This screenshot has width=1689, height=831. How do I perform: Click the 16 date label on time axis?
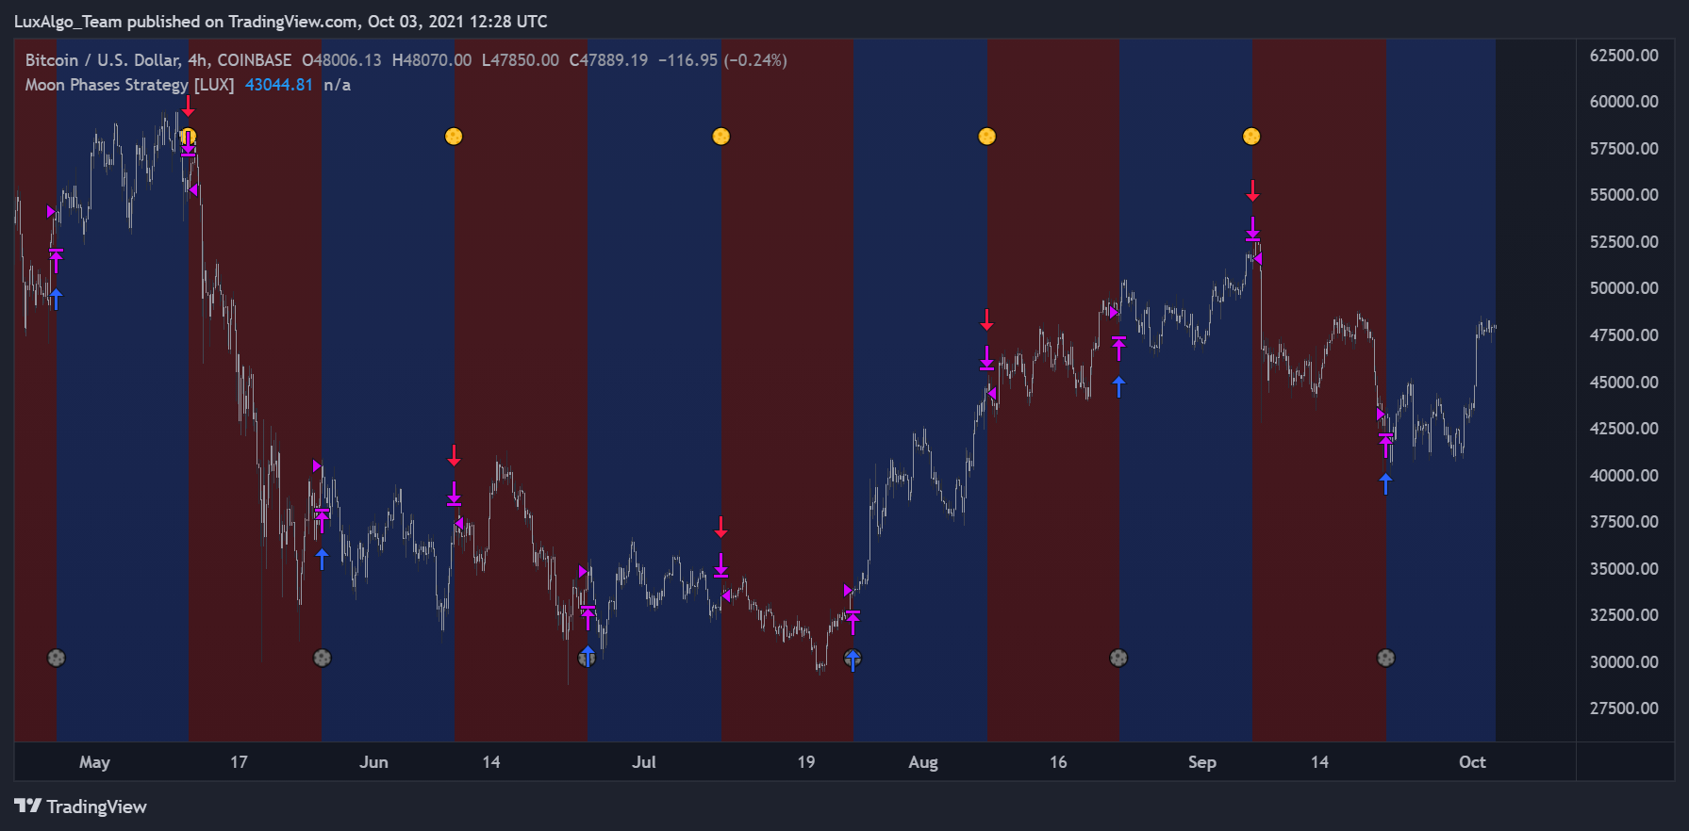point(1058,762)
